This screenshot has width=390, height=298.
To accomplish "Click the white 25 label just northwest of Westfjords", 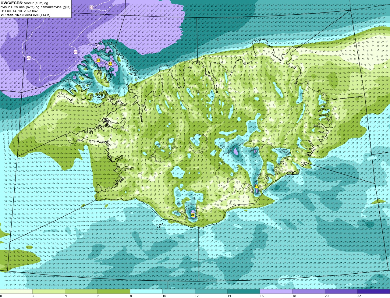I will 76,52.
